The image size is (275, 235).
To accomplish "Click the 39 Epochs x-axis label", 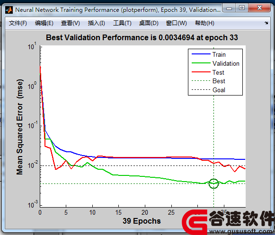I will tap(142, 221).
